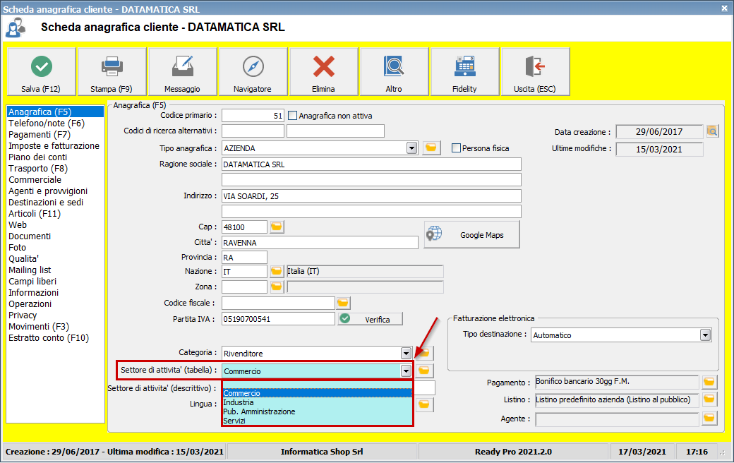Click the Salva (F12) save button
734x463 pixels.
(41, 71)
